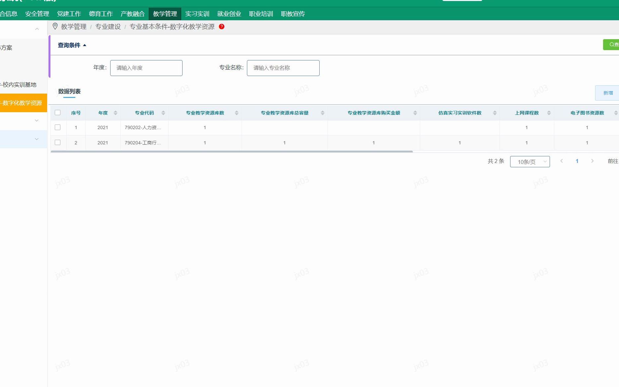Sort the table by 年度 column

(115, 113)
